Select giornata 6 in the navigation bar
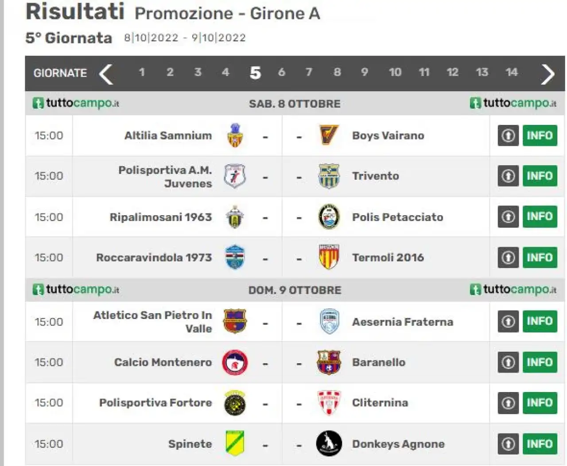Image resolution: width=567 pixels, height=466 pixels. click(x=281, y=72)
